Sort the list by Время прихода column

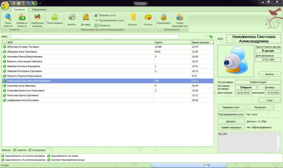202,42
